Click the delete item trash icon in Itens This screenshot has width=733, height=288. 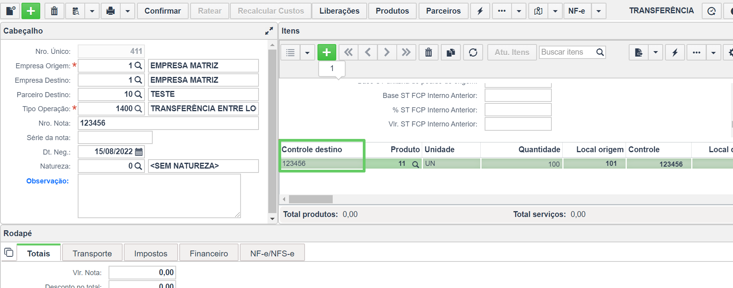(x=428, y=52)
